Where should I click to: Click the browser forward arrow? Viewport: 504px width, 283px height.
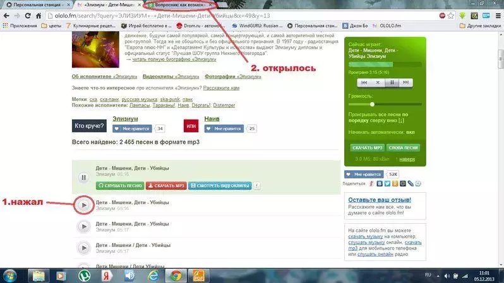tap(17, 16)
